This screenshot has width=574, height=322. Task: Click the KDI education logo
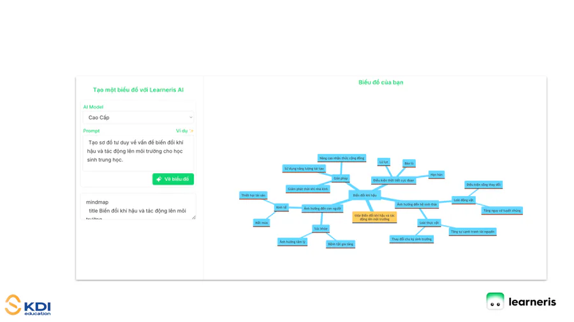(28, 305)
